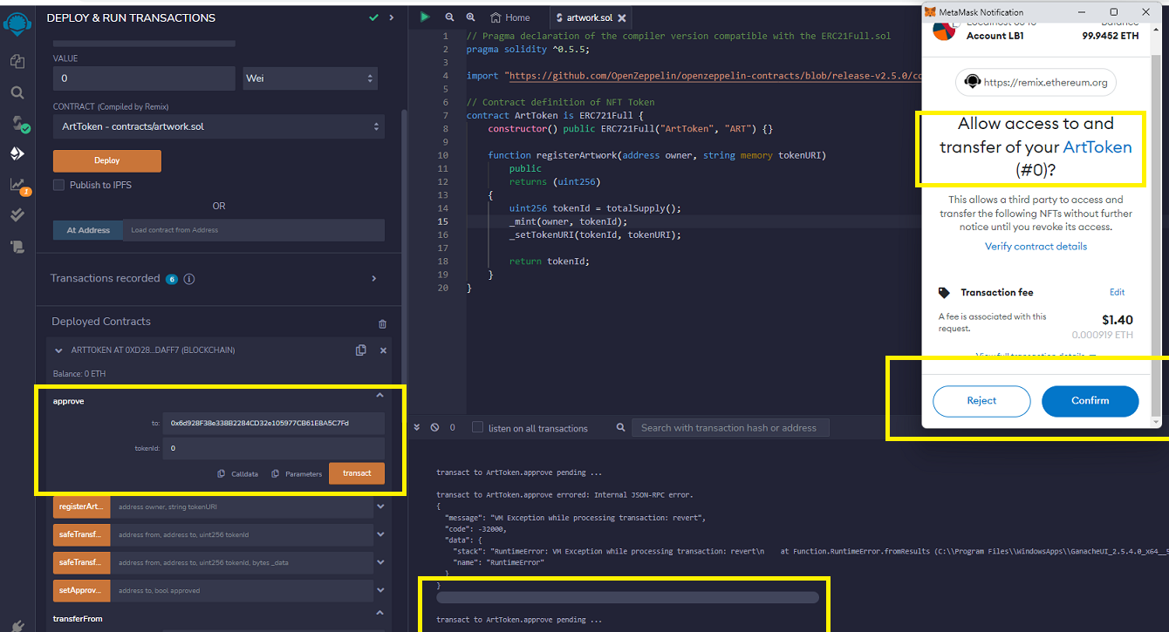Open the scroll-shaped script sidebar icon

pos(17,247)
